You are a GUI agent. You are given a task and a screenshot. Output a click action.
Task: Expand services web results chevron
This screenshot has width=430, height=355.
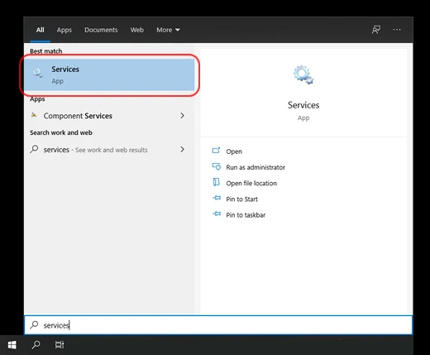click(x=182, y=150)
